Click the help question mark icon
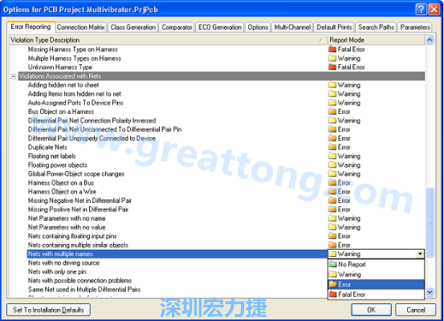The height and width of the screenshot is (321, 444). point(421,9)
